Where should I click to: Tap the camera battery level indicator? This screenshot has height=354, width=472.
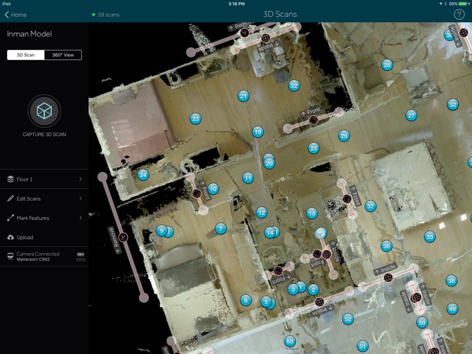click(x=81, y=254)
